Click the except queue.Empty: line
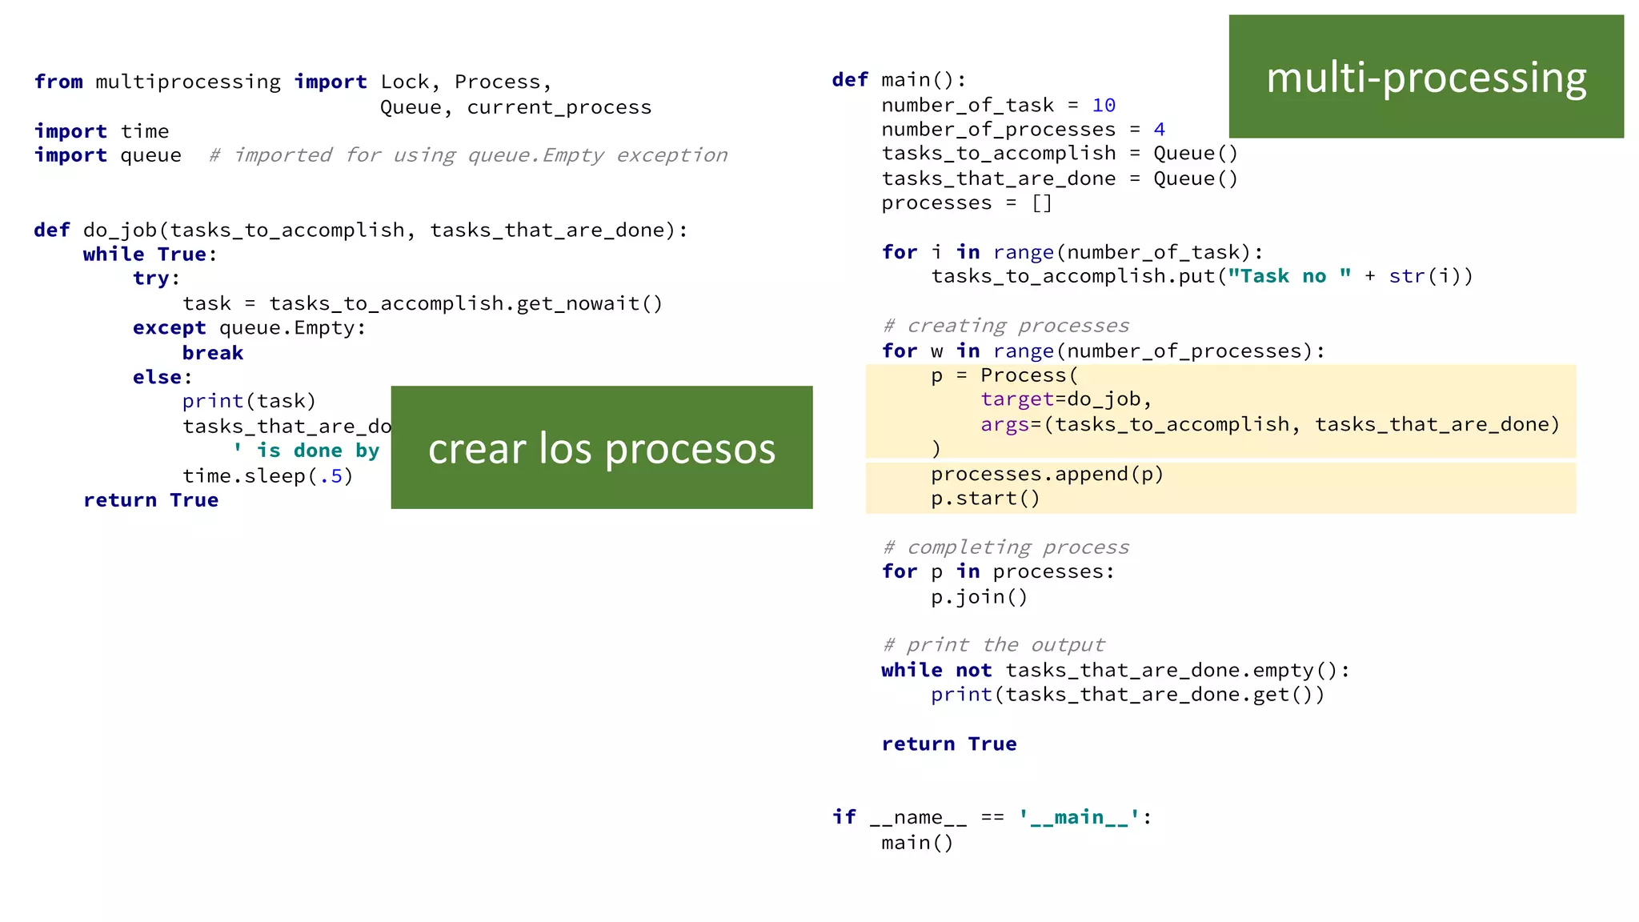The image size is (1639, 922). [249, 328]
